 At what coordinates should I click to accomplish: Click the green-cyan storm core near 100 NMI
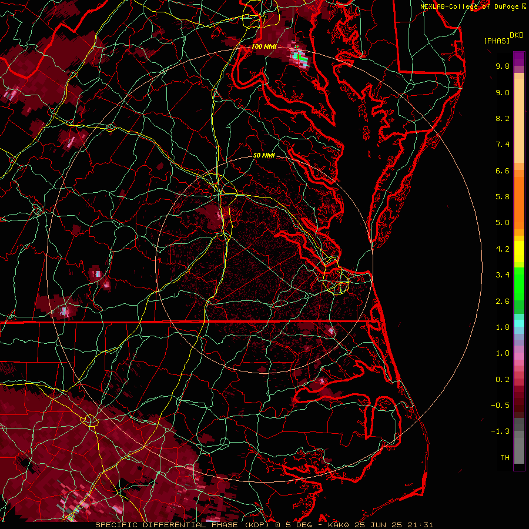300,56
